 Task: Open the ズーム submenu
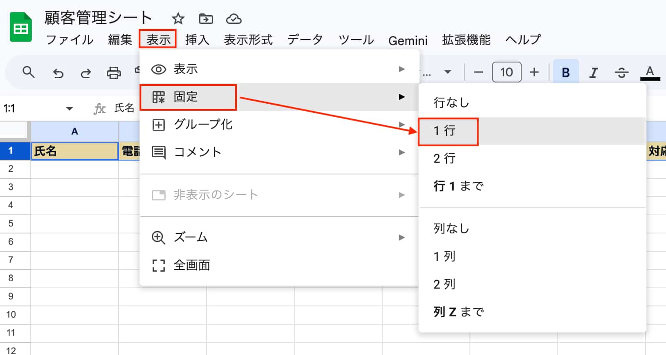[279, 237]
